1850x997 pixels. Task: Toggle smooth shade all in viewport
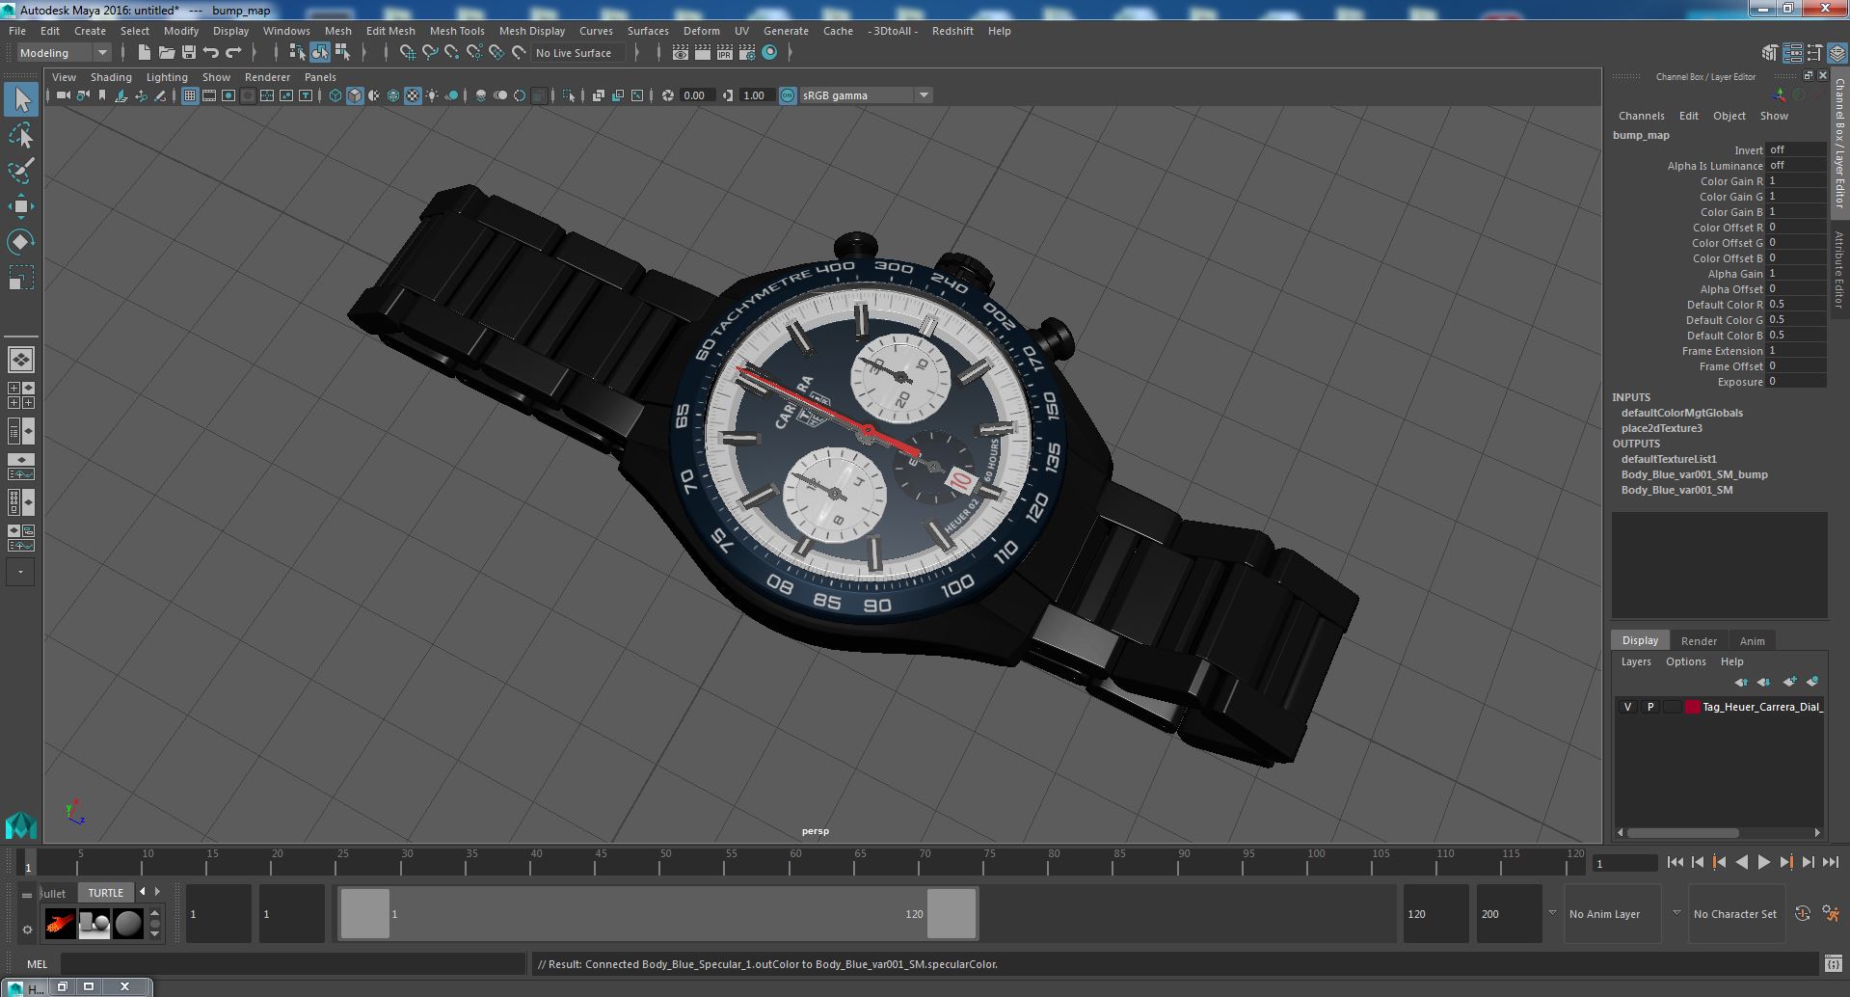[x=355, y=95]
